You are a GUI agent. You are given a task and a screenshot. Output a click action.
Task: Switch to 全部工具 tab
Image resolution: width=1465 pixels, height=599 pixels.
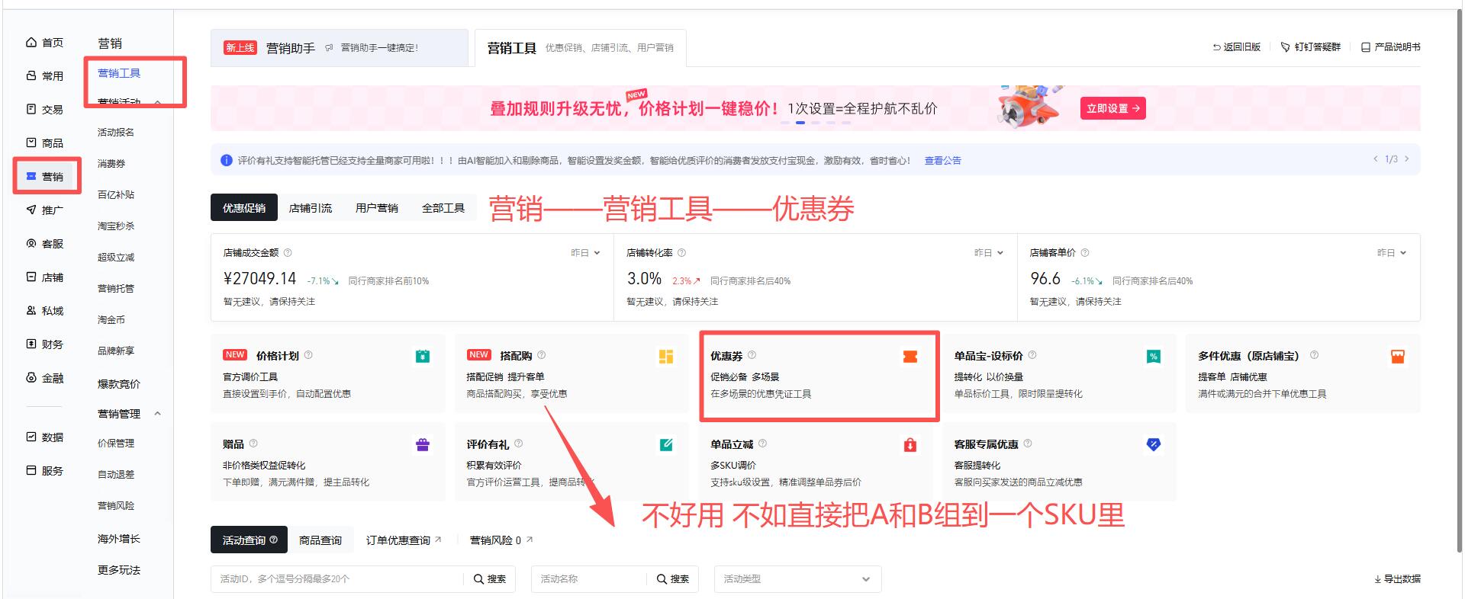[443, 208]
